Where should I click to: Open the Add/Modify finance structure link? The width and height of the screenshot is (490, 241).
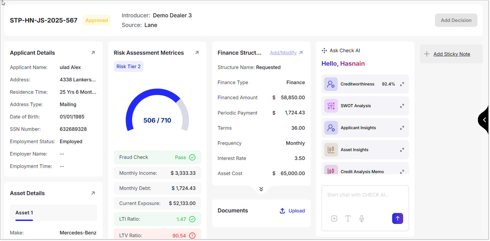[283, 53]
